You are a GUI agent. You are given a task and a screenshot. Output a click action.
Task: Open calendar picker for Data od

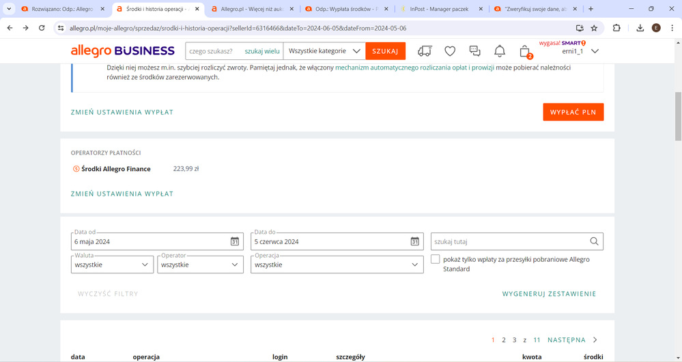pos(234,241)
